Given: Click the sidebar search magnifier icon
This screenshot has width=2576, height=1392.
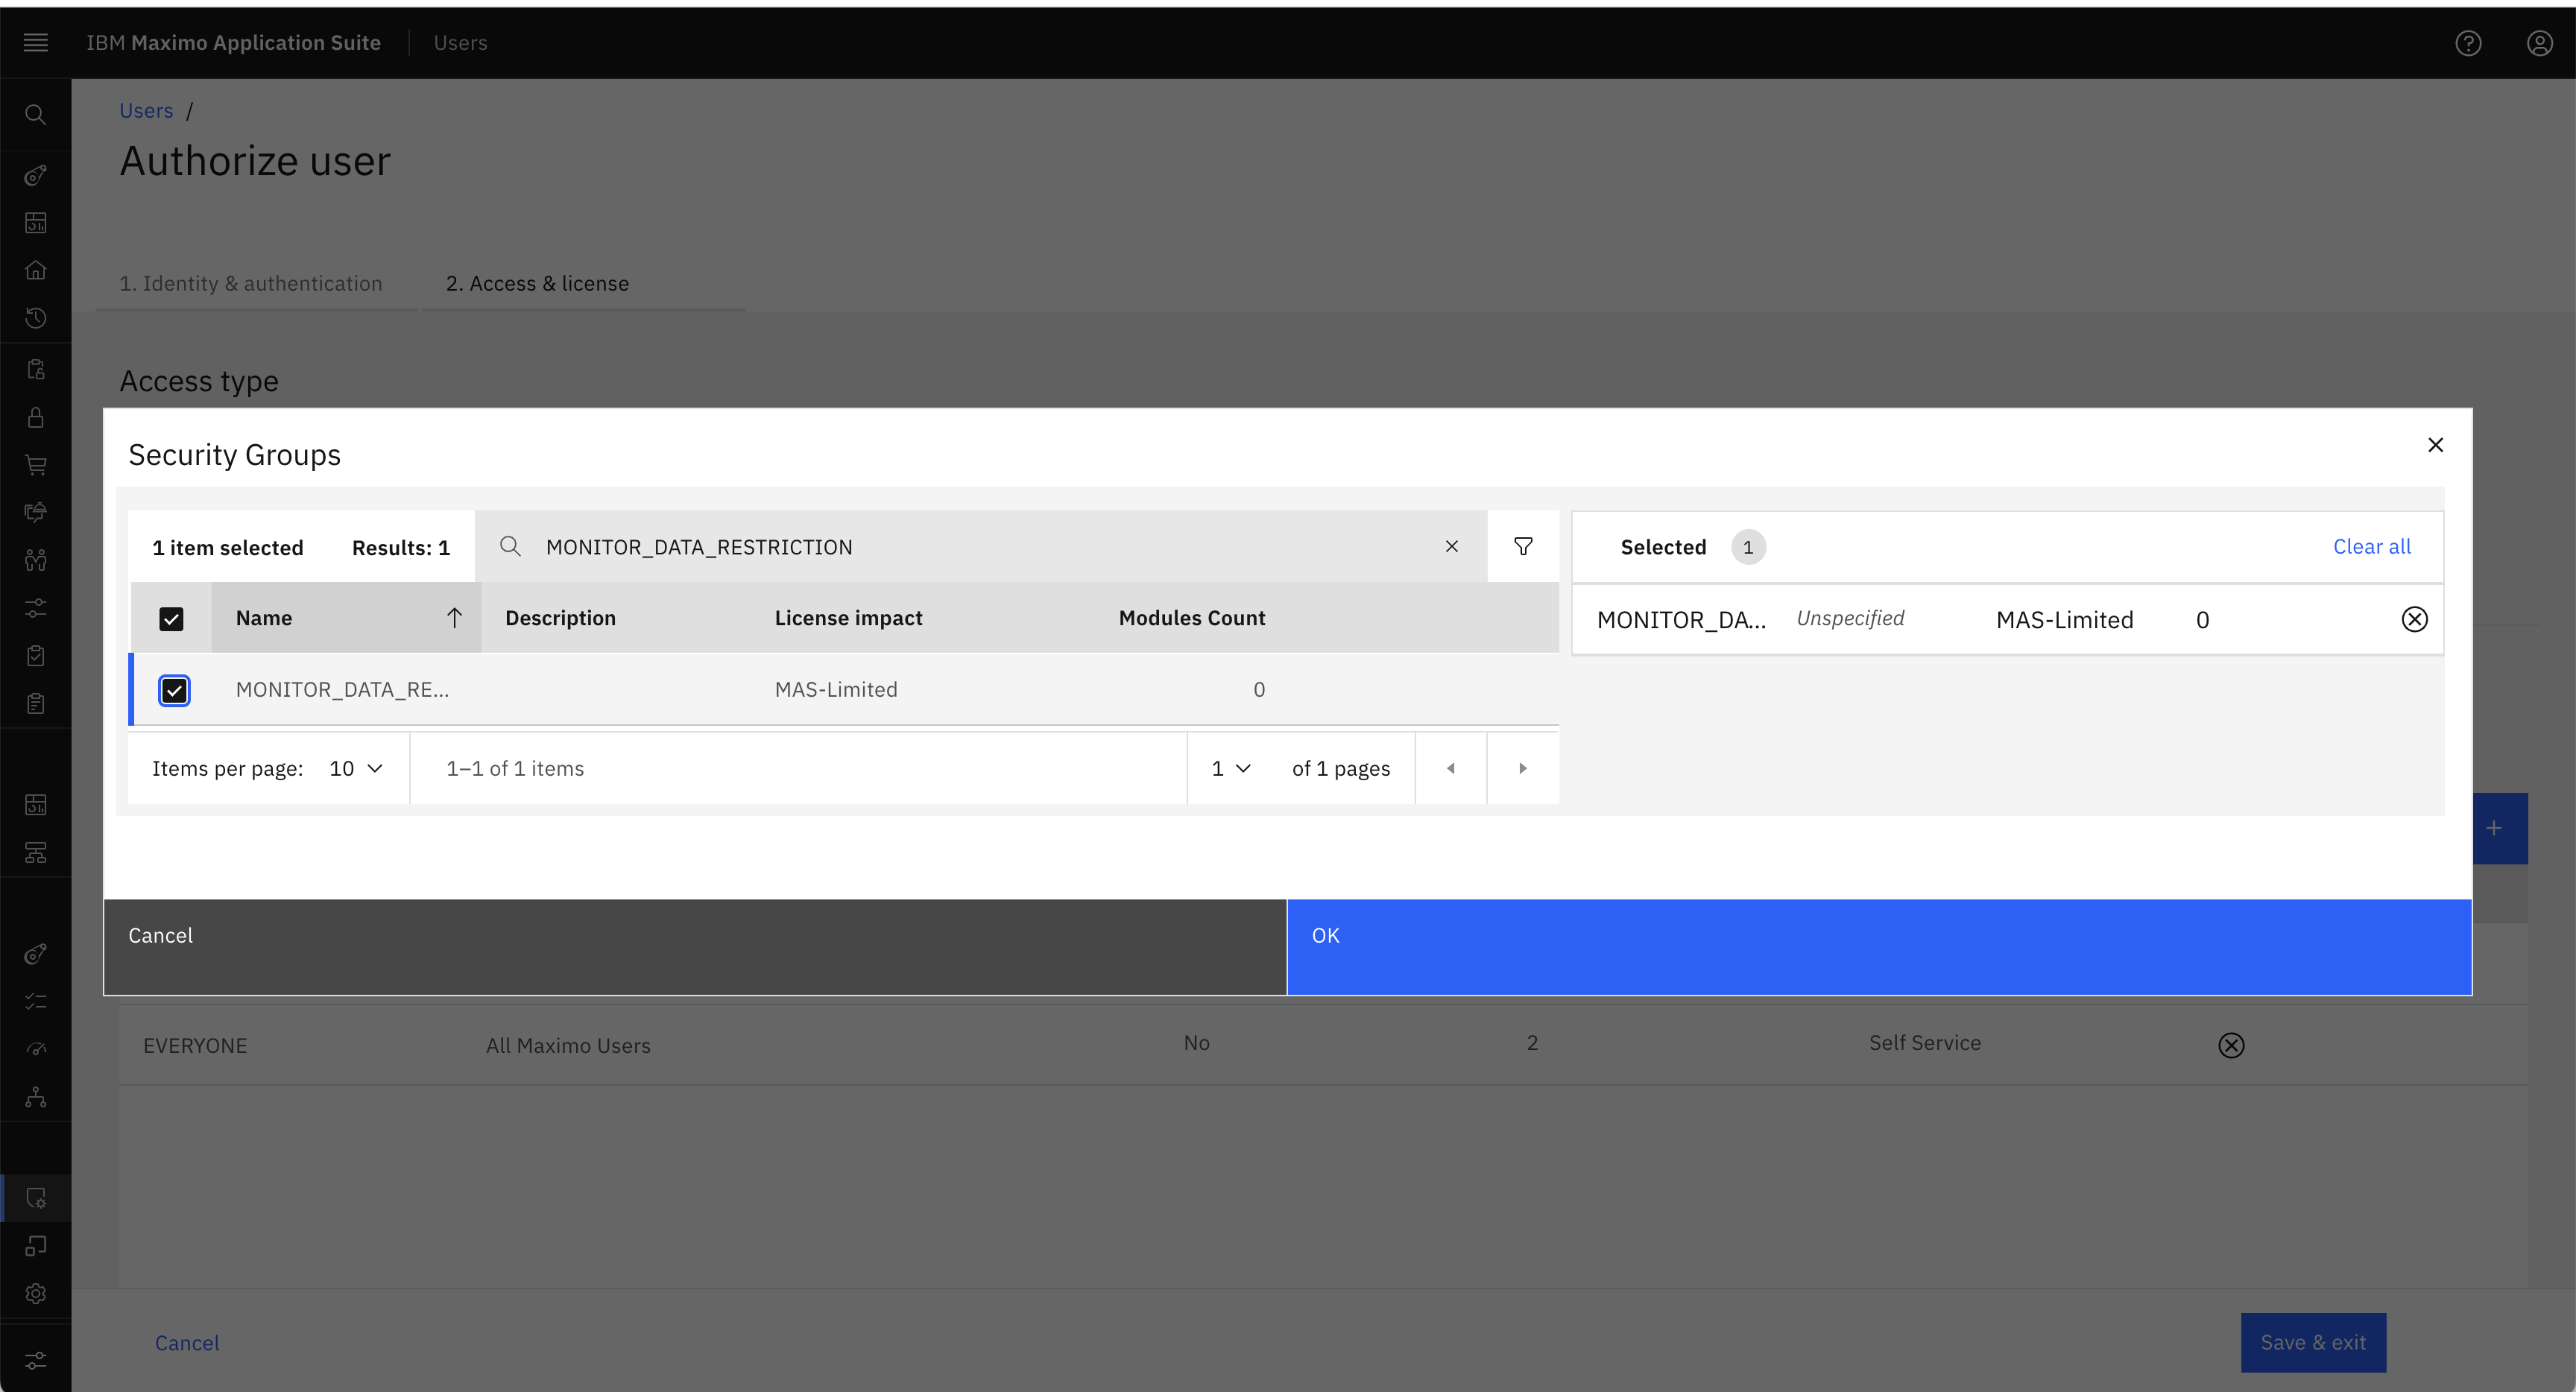Looking at the screenshot, I should coord(36,115).
